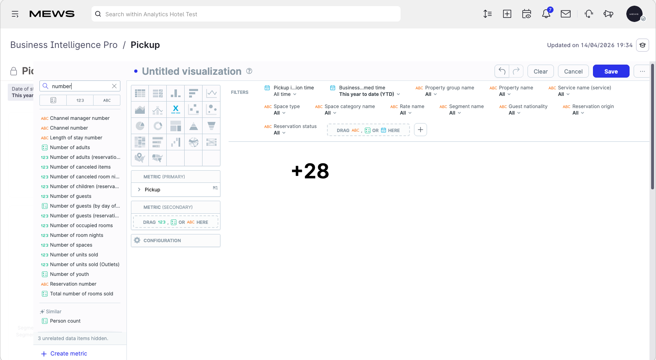
Task: Open the Property group name filter dropdown
Action: tap(445, 91)
